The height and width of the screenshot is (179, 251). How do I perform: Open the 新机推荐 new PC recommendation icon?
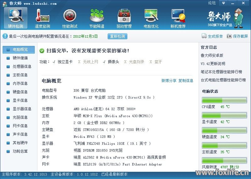(178, 15)
